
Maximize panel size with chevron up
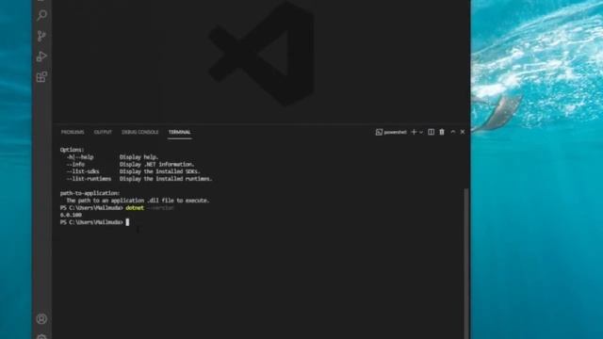tap(453, 132)
